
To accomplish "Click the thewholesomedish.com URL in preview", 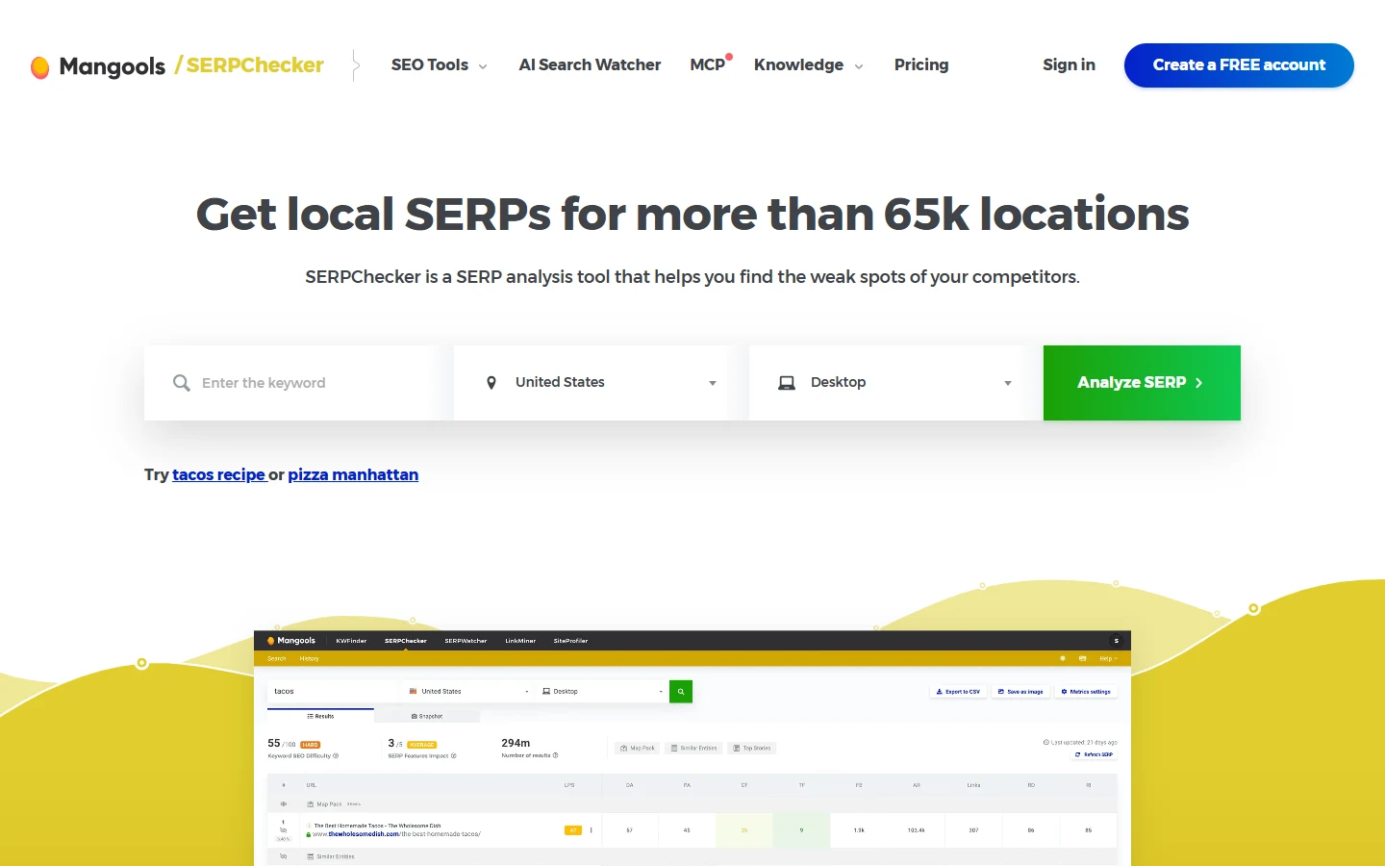I will pos(396,834).
